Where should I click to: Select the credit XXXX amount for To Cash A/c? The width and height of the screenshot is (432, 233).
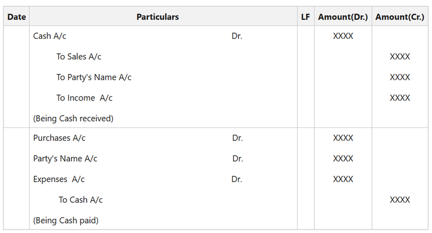400,200
